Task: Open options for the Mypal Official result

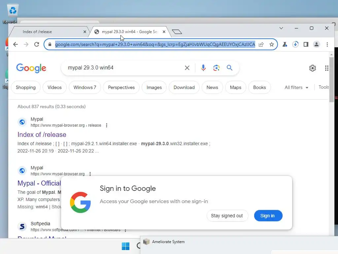Action: [90, 174]
